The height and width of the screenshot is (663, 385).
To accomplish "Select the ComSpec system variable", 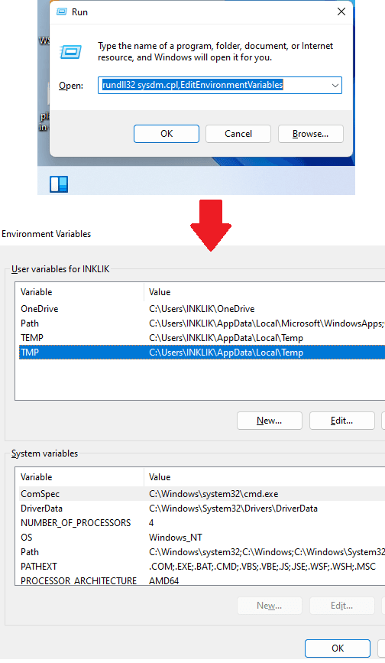I will pos(202,494).
